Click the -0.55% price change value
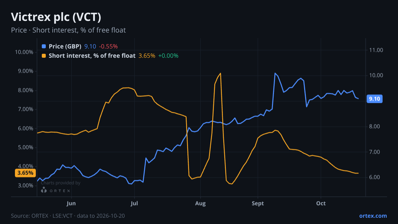398x224 pixels. click(108, 46)
